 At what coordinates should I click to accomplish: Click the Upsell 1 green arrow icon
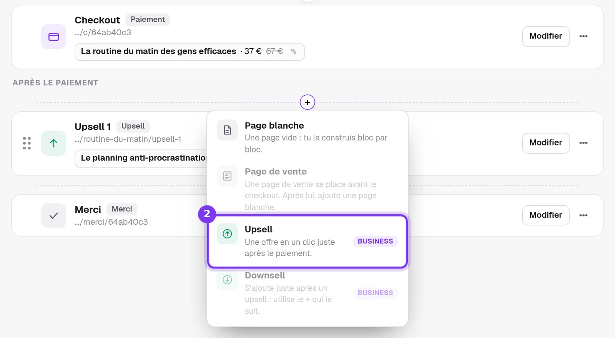click(x=54, y=143)
